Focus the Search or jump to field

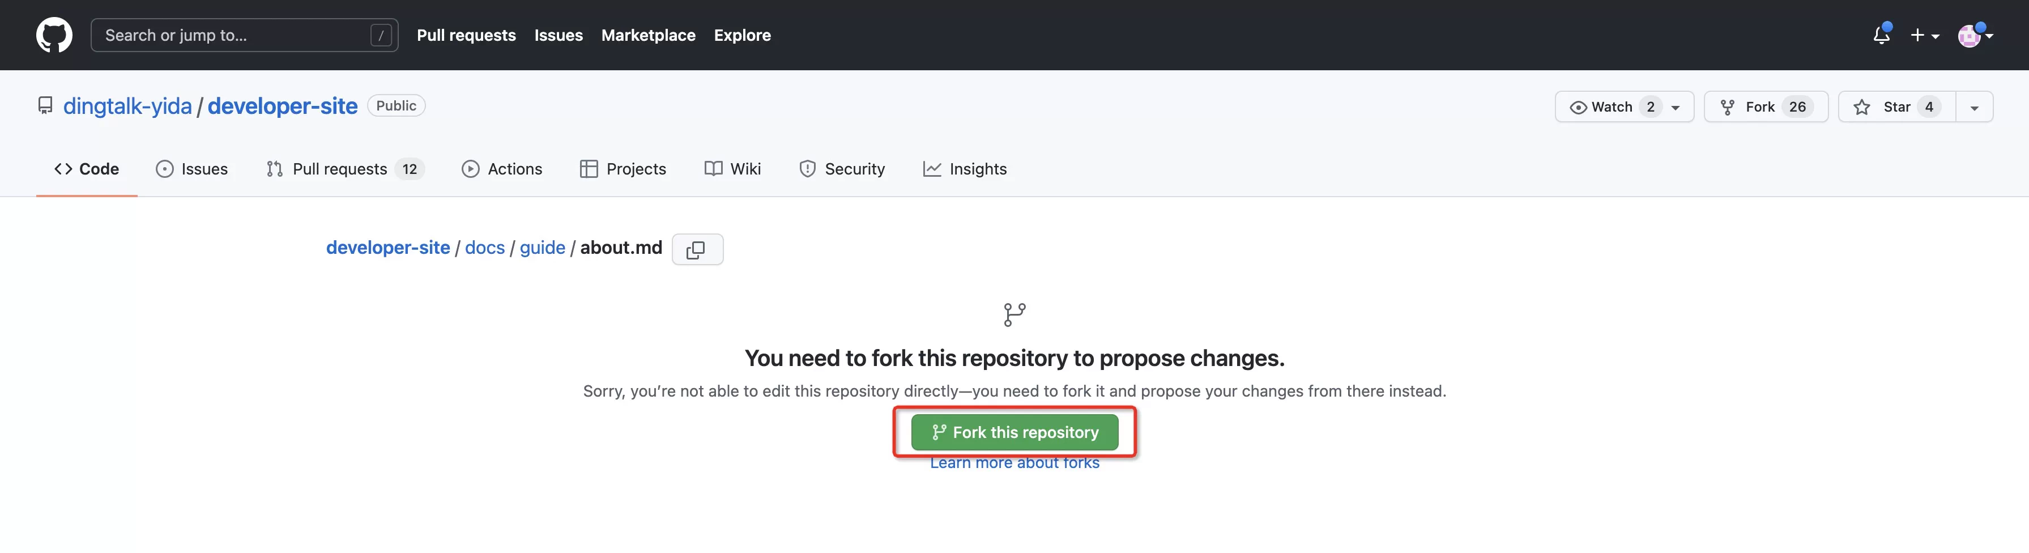[x=232, y=36]
